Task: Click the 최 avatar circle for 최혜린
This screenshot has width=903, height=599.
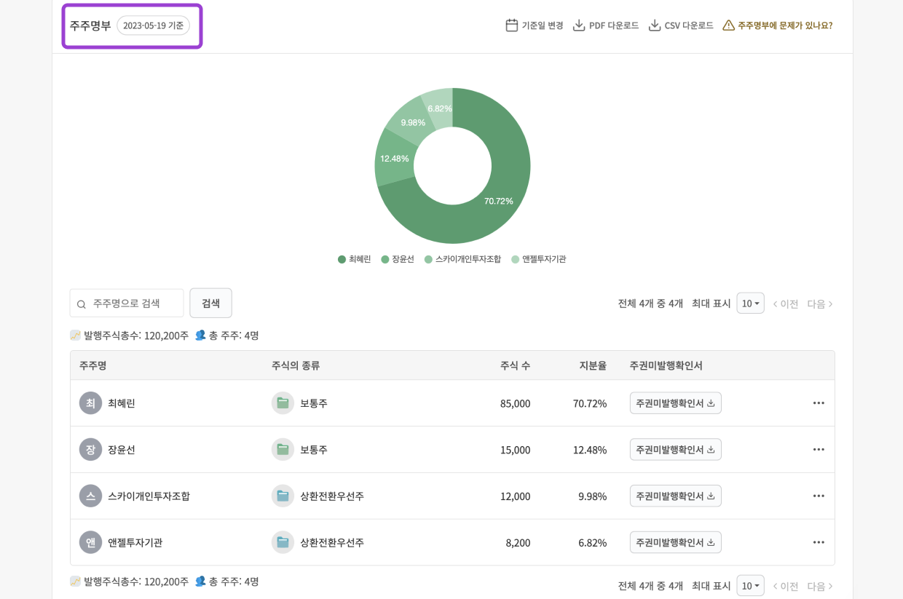Action: pyautogui.click(x=90, y=402)
